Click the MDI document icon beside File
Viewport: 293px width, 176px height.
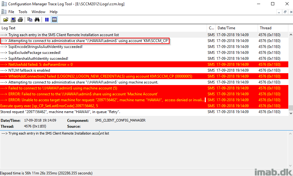[3, 12]
